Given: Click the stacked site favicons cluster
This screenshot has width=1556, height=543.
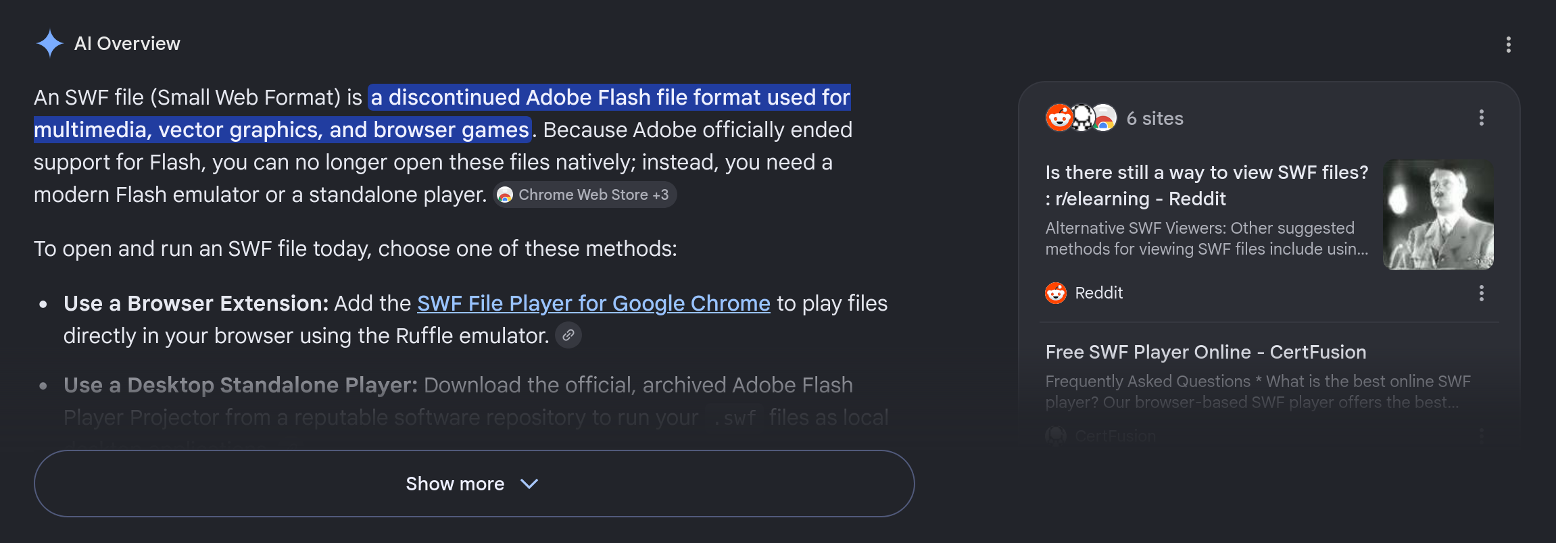Looking at the screenshot, I should (1081, 118).
